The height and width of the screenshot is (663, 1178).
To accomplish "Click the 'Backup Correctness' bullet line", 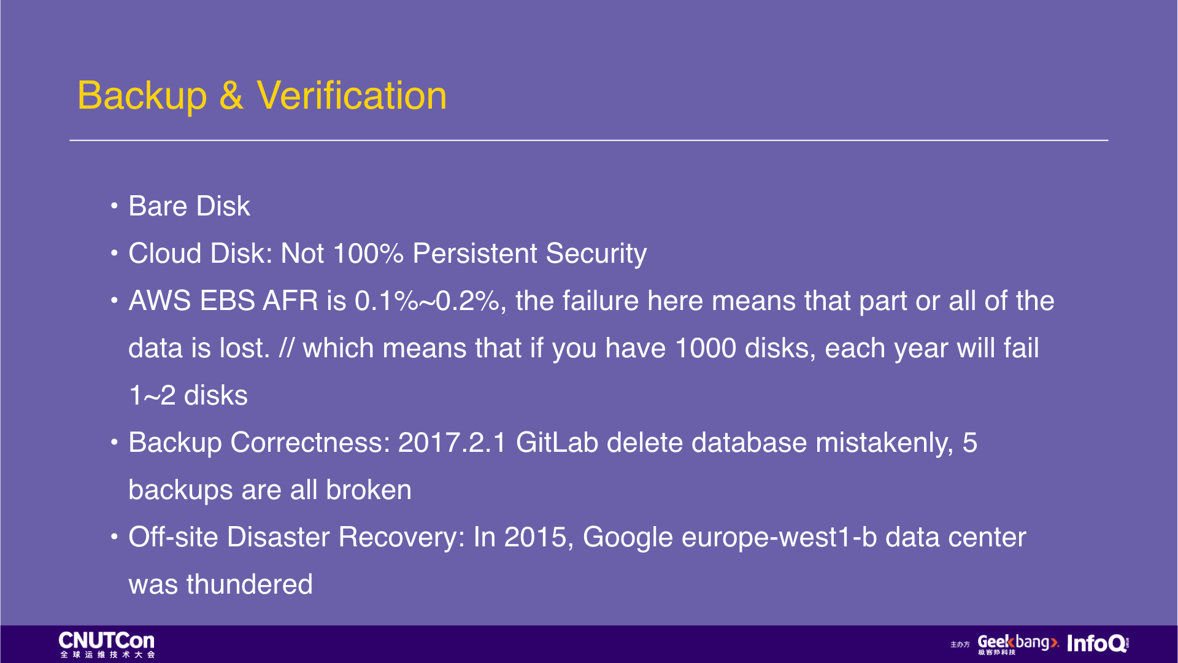I will (552, 443).
